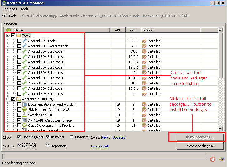Viewport: 227px width, 167px height.
Task: Check the Android SDK Tools checkbox
Action: (19, 41)
